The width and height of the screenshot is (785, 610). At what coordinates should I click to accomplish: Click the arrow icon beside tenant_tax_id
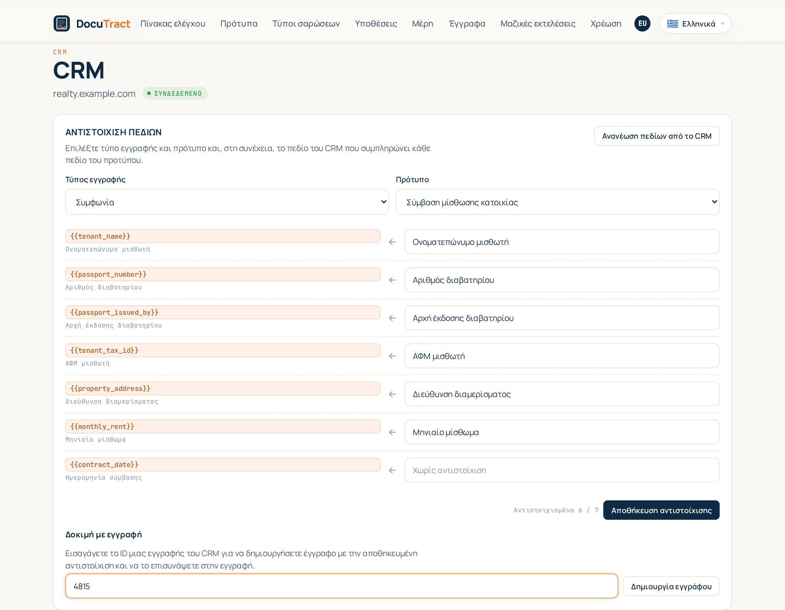(392, 356)
